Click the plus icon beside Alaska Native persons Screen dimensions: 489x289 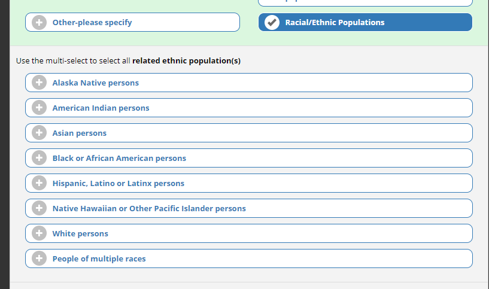coord(40,83)
